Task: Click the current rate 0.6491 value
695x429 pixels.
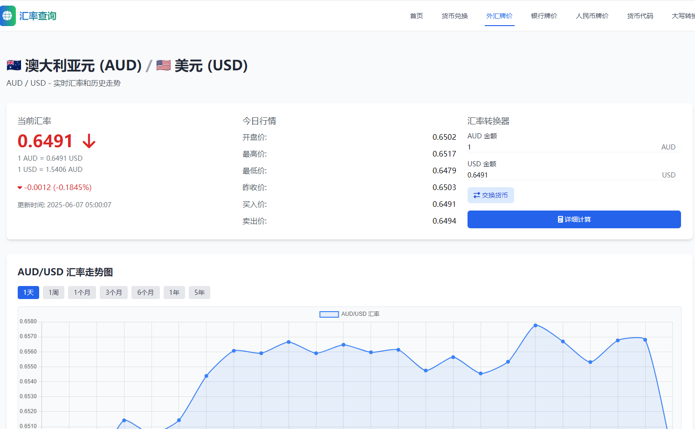Action: (x=45, y=141)
